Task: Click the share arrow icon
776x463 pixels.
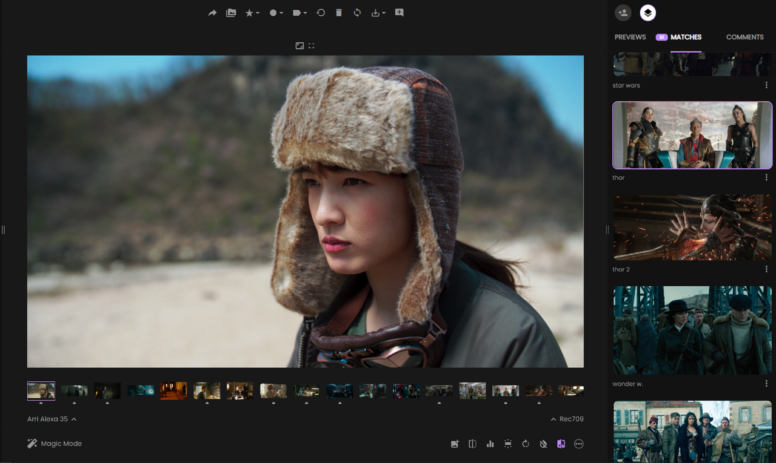Action: [x=212, y=13]
